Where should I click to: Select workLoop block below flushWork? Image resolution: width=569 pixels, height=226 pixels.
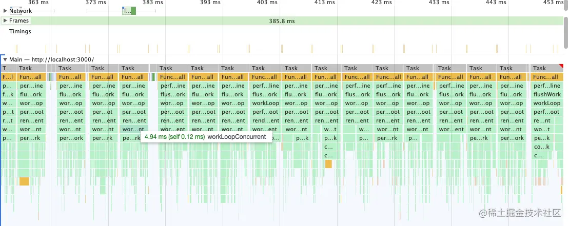[x=547, y=103]
